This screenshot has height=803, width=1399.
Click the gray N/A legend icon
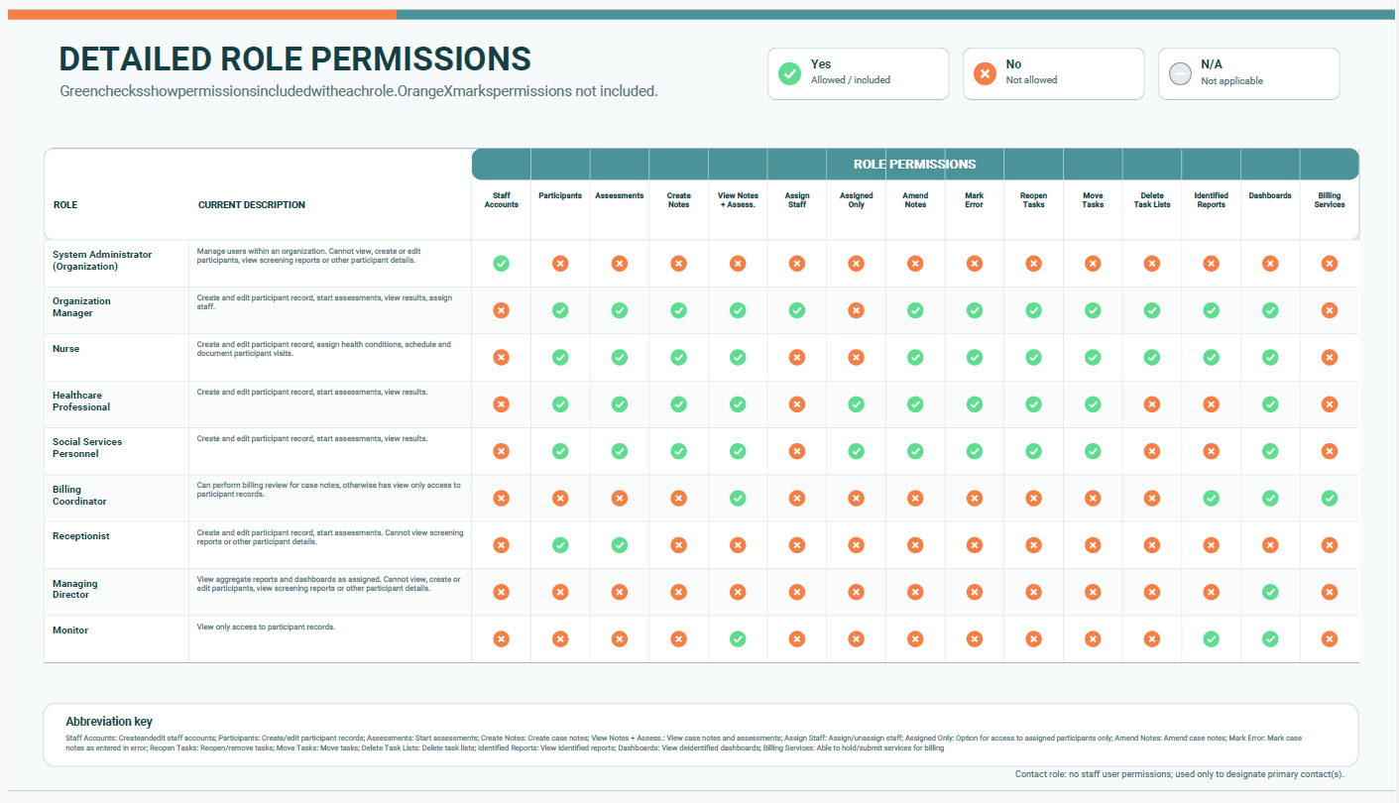tap(1180, 73)
